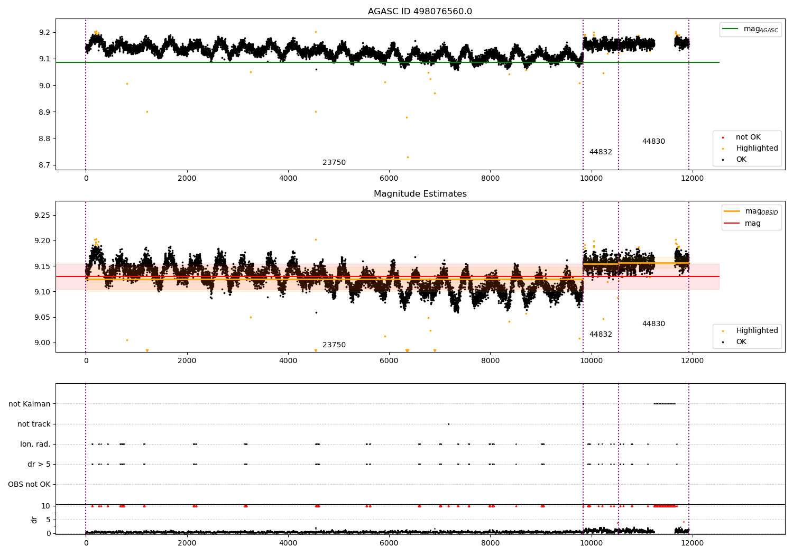Click 'Highlighted' legend entry in the top plot
Screen dimensions: 793x555
[x=757, y=149]
